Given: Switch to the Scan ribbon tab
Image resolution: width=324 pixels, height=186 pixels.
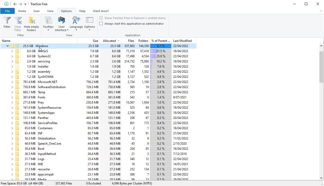Looking at the screenshot, I should 36,11.
